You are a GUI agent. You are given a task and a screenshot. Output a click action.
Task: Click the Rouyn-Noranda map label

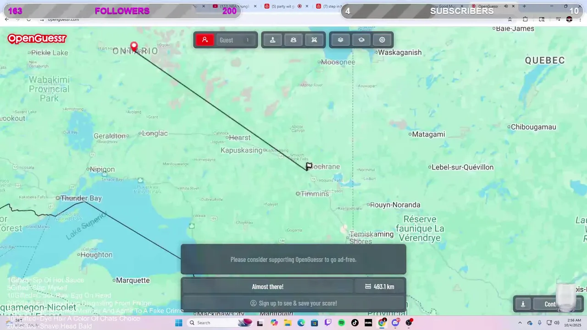[x=395, y=205]
